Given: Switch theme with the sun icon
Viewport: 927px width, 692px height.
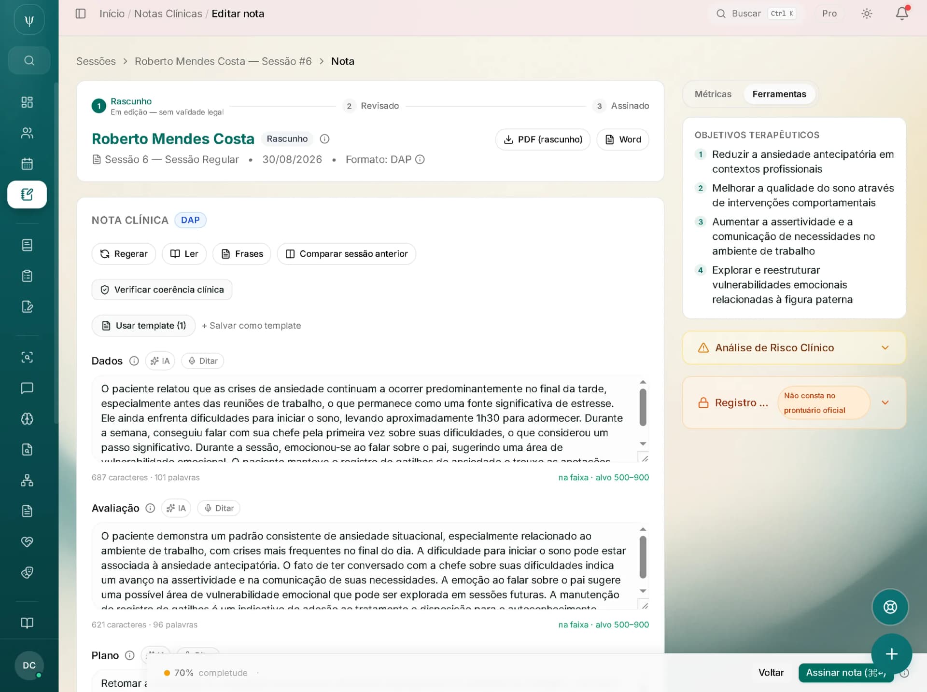Looking at the screenshot, I should point(867,14).
